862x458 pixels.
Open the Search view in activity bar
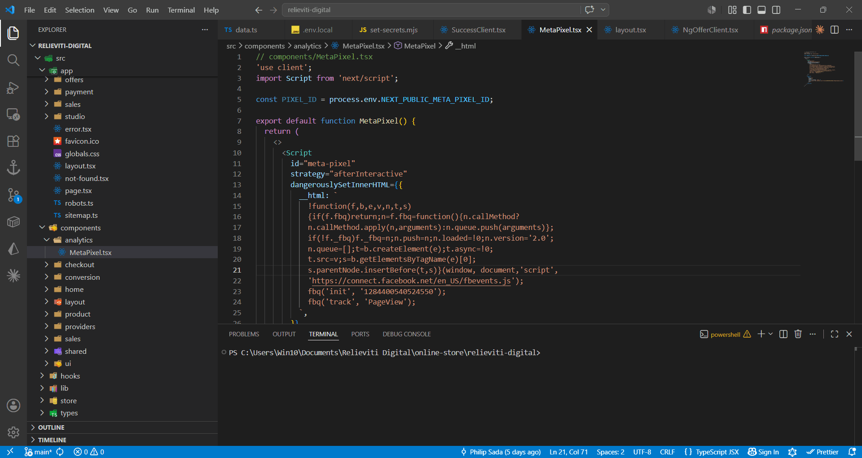13,60
